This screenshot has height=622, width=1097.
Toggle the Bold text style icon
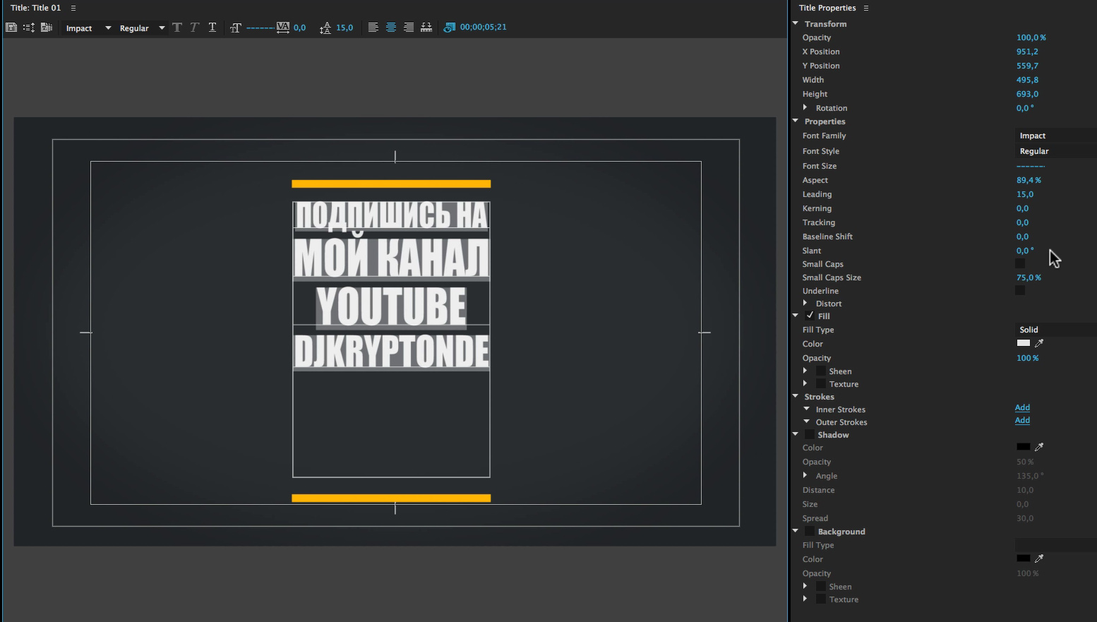click(x=177, y=28)
